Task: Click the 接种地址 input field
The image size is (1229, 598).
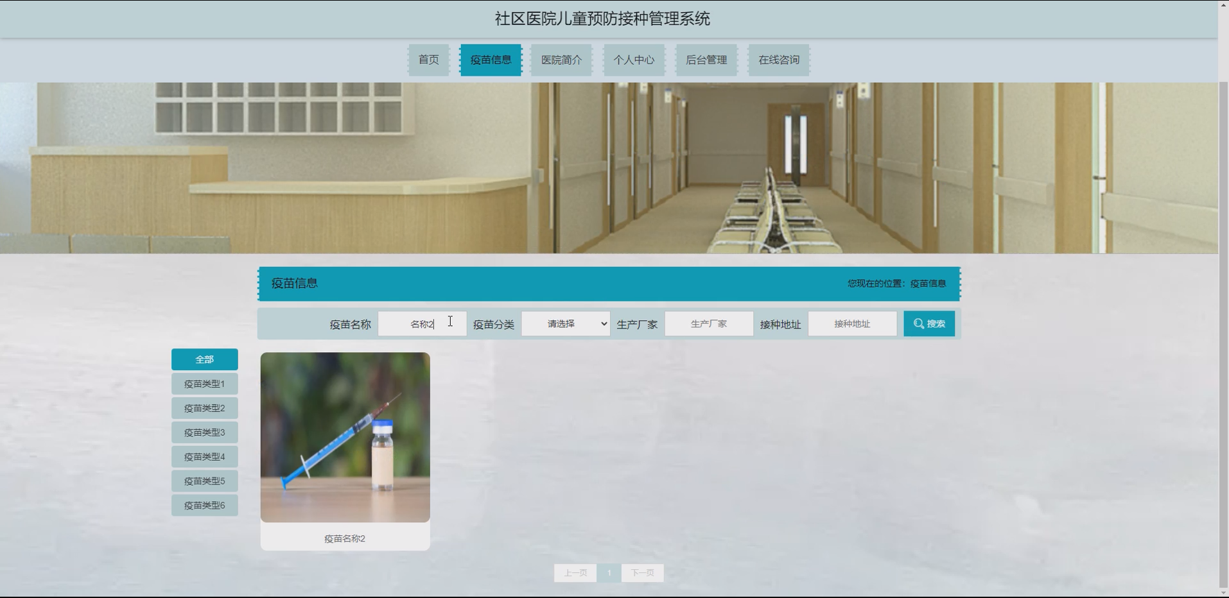Action: click(852, 324)
